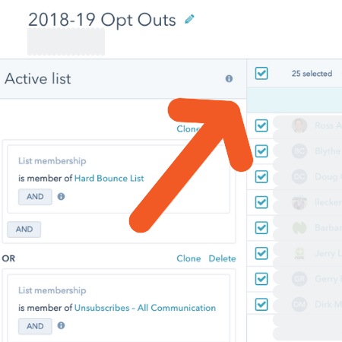The image size is (342, 342).
Task: Open Unsubscribes - All Communication list link
Action: pyautogui.click(x=145, y=308)
